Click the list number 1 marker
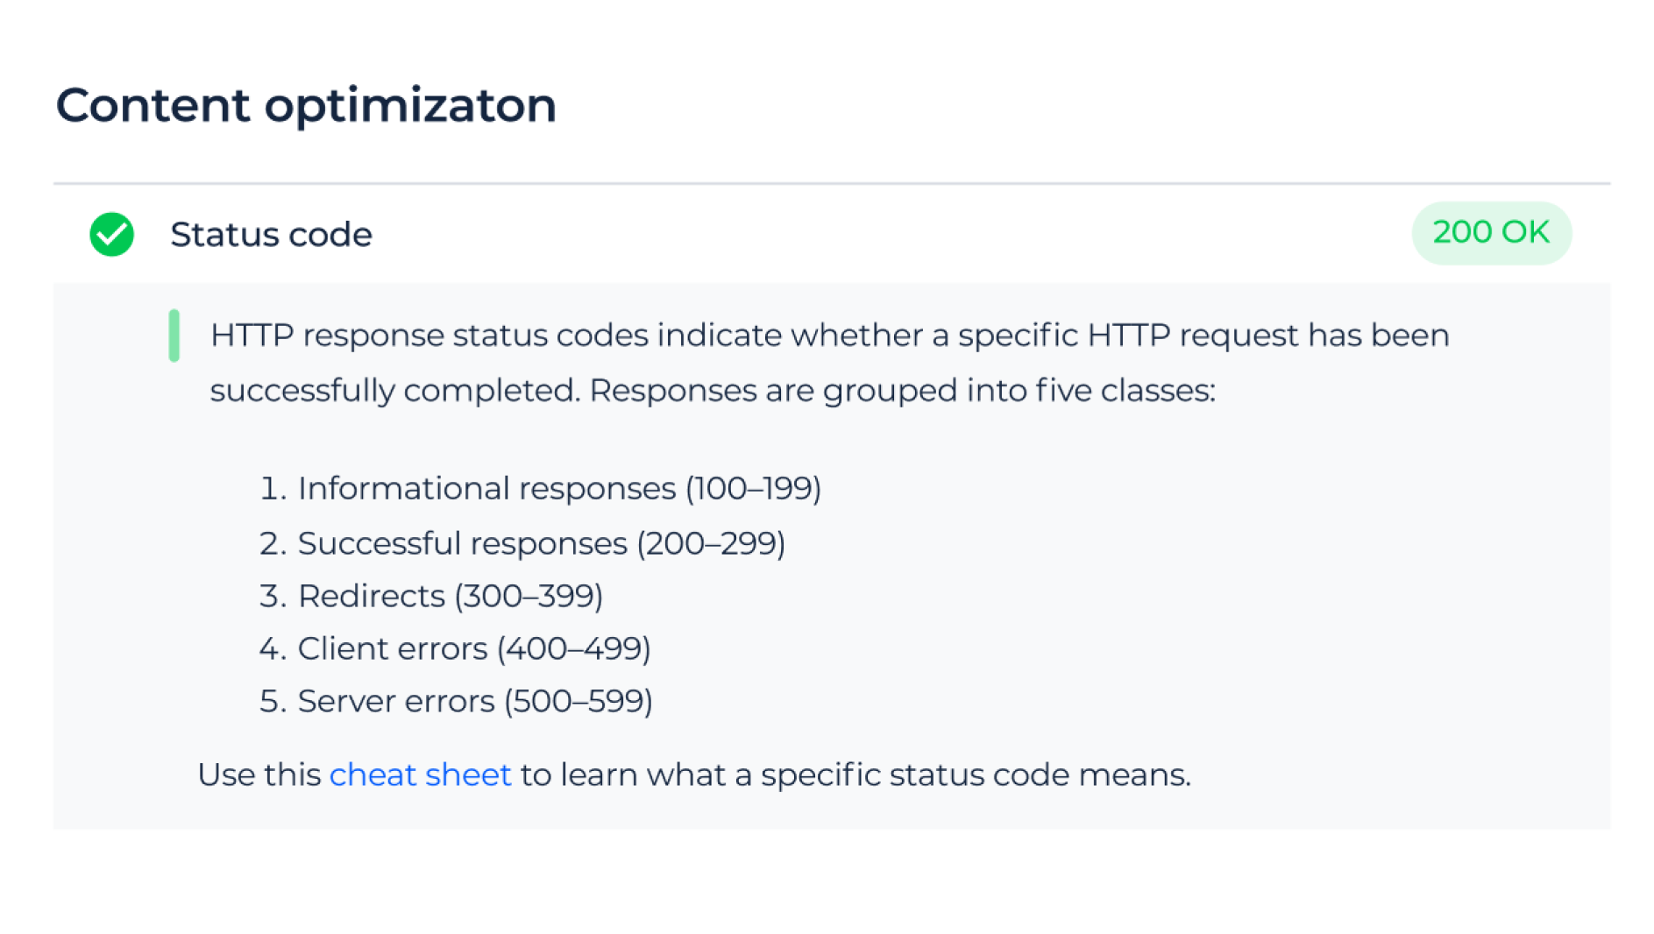This screenshot has width=1654, height=934. pos(273,488)
